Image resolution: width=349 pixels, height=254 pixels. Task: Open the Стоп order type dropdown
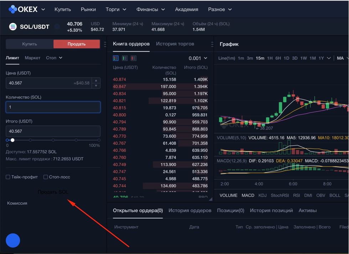tap(54, 58)
